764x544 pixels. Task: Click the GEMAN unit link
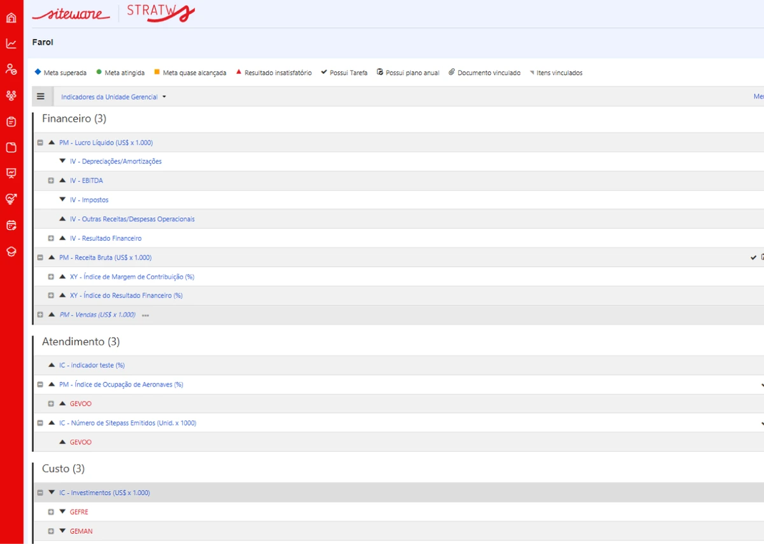(81, 531)
